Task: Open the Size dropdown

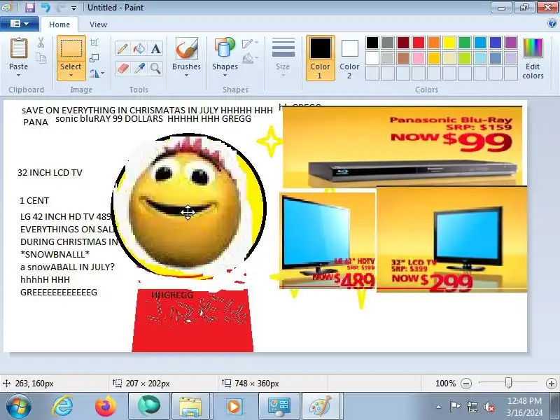Action: tap(283, 58)
